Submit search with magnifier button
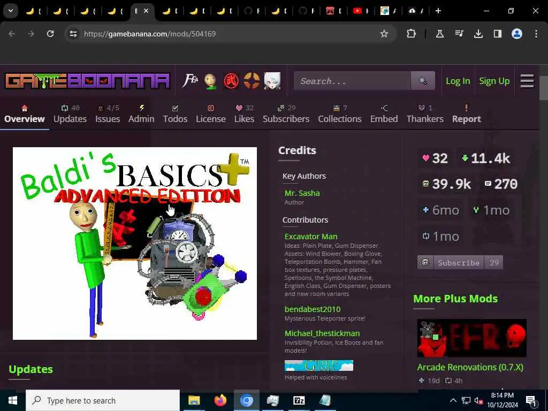The height and width of the screenshot is (411, 548). tap(423, 81)
